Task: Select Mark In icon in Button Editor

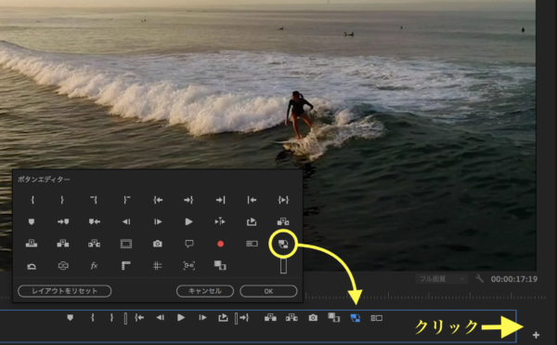Action: (32, 200)
